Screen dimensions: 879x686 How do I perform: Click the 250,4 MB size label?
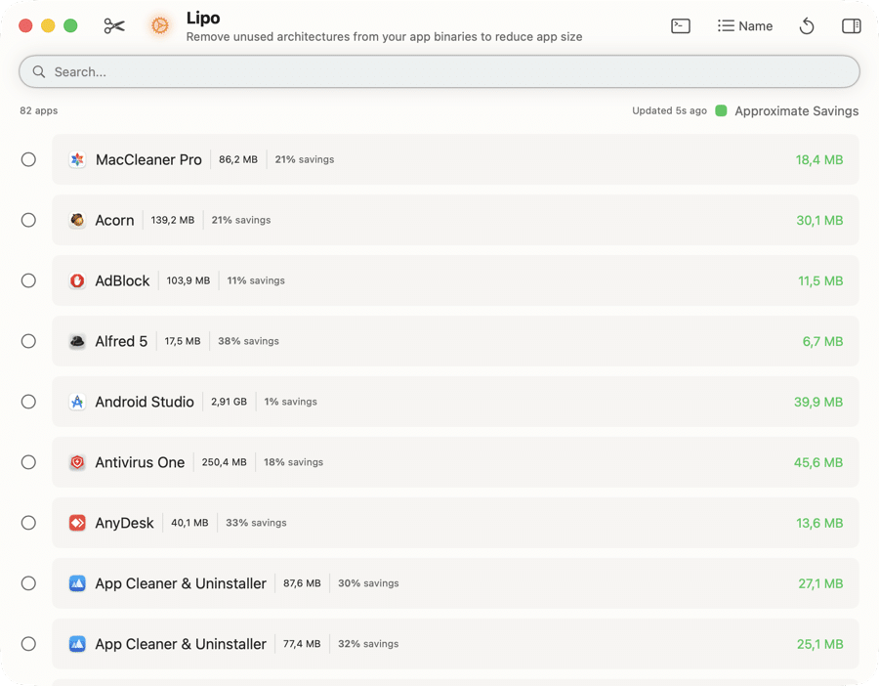tap(225, 462)
